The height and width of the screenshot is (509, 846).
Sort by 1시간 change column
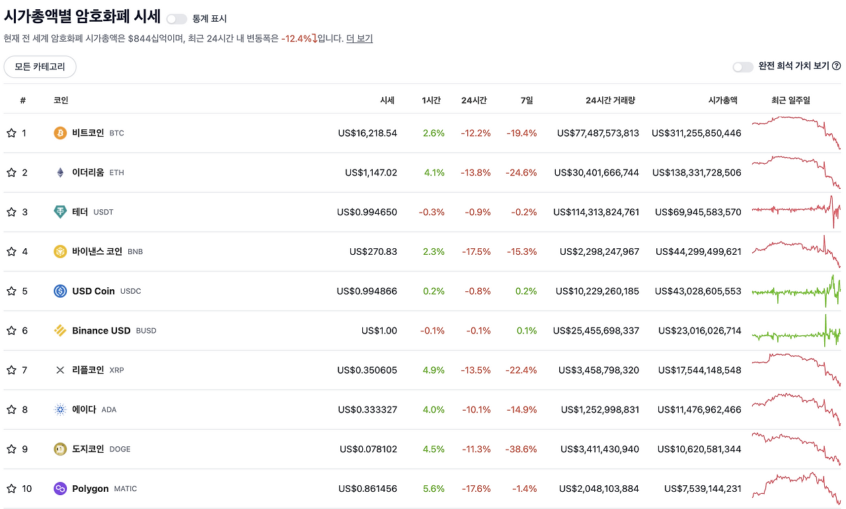coord(431,100)
